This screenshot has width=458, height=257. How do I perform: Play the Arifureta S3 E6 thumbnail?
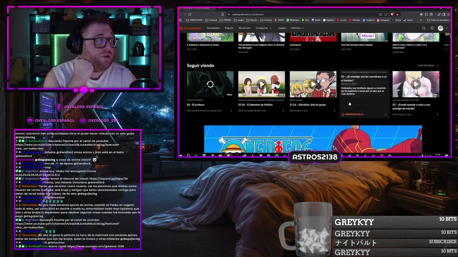point(262,84)
